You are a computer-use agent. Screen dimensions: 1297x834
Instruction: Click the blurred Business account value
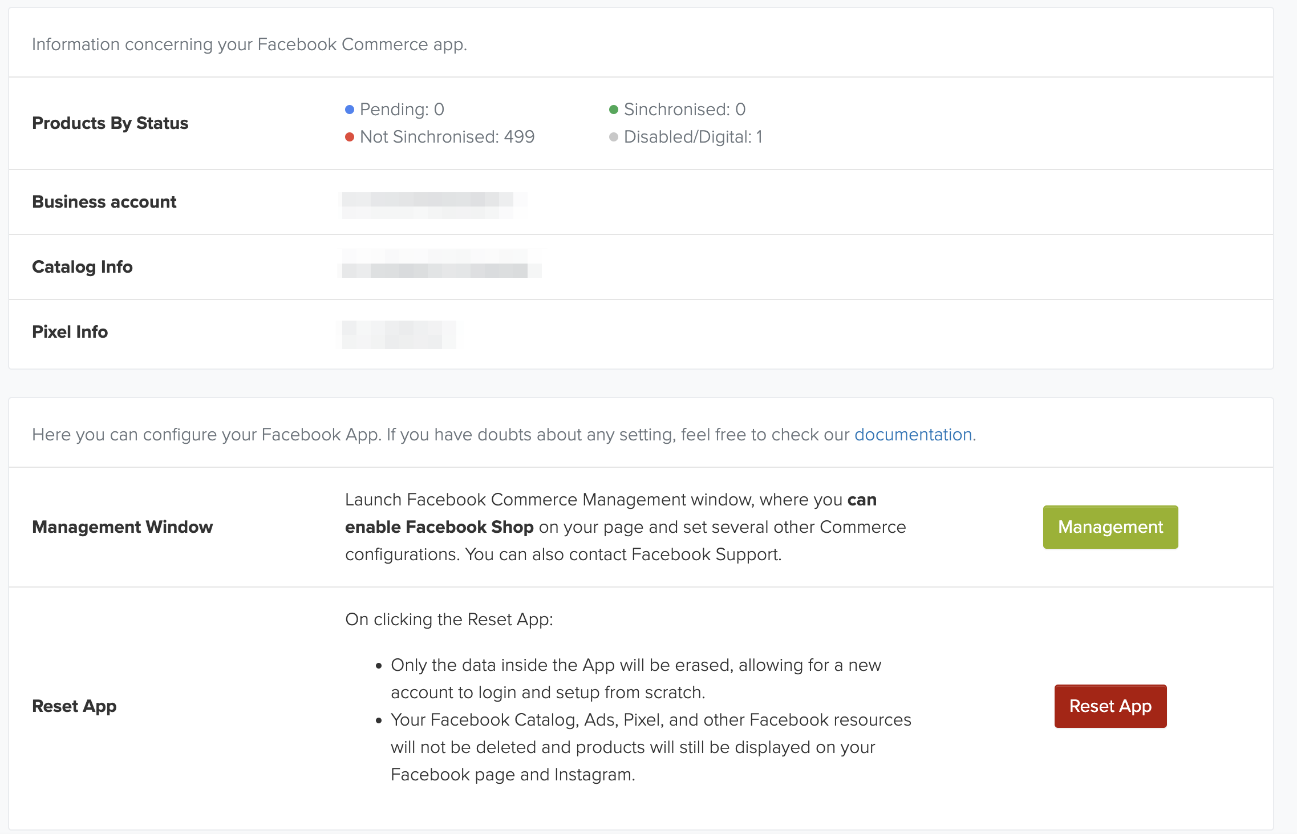pyautogui.click(x=433, y=204)
